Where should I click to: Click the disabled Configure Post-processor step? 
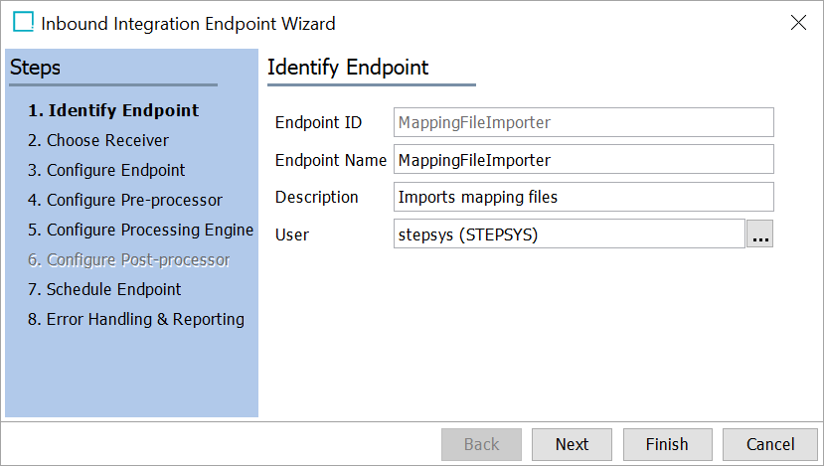point(129,260)
